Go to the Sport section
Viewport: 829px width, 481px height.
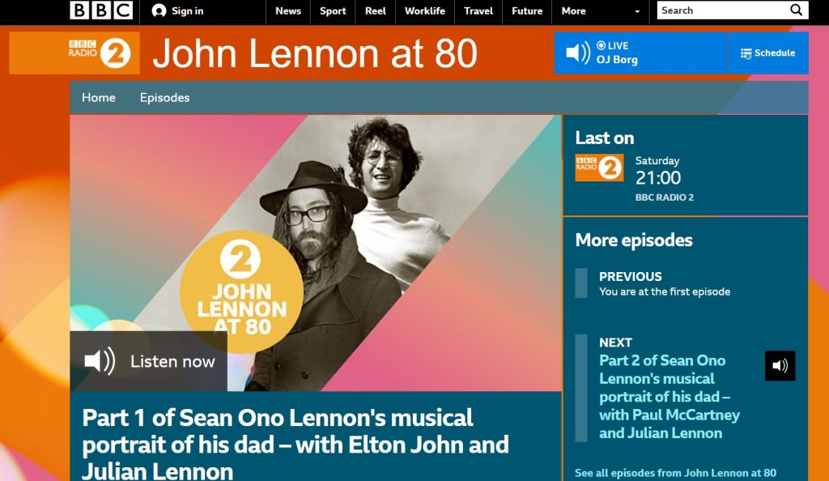[x=333, y=11]
